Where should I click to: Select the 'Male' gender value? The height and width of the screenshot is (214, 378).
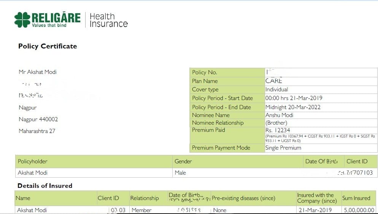click(180, 173)
